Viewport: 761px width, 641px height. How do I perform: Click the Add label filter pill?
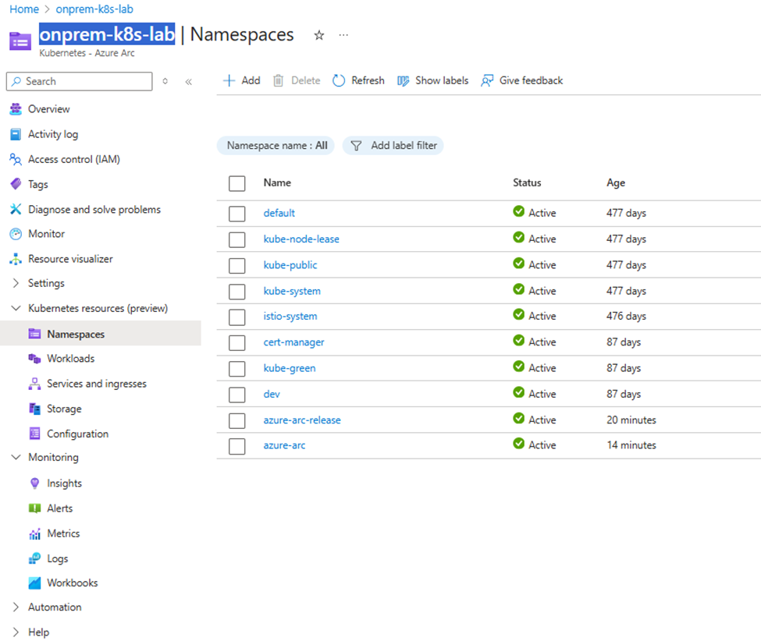pos(393,146)
